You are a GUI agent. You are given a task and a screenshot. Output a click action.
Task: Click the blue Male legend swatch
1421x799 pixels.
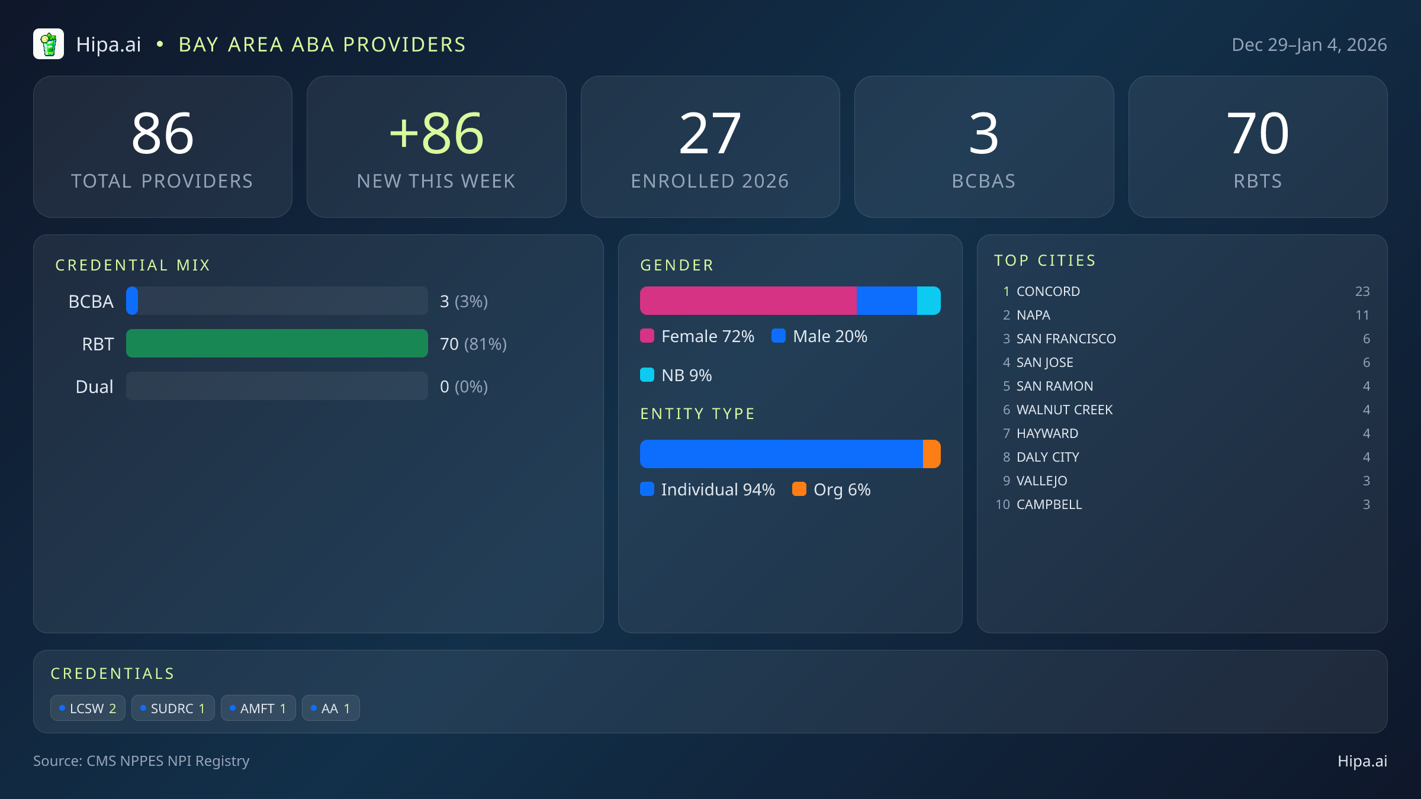[779, 336]
